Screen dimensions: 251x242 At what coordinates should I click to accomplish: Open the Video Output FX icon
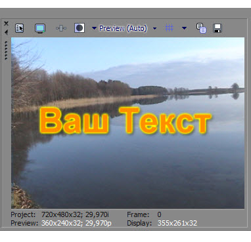pyautogui.click(x=61, y=28)
